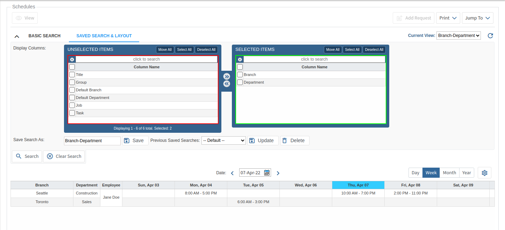Screen dimensions: 505x230
Task: Click the Thu, Apr 07 column header
Action: click(358, 185)
